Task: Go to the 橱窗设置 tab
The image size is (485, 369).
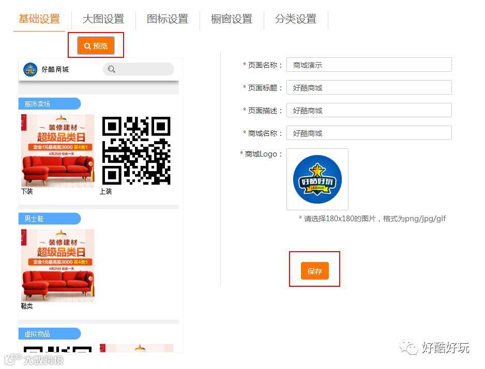Action: pyautogui.click(x=231, y=19)
